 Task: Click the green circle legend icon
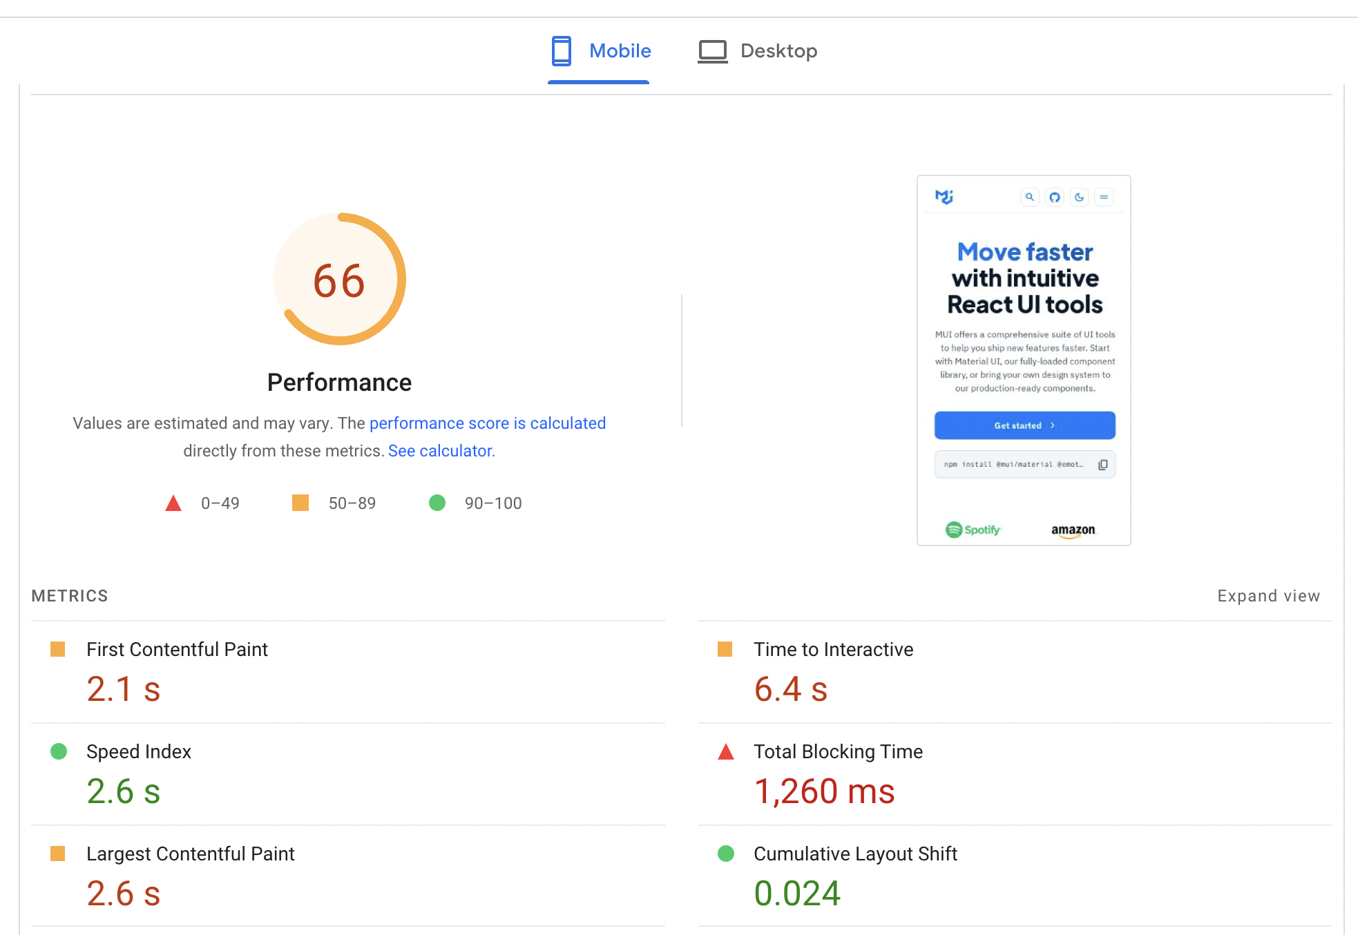(437, 503)
